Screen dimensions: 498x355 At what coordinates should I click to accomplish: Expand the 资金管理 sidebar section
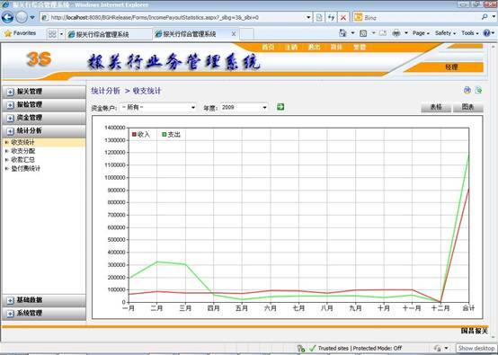pyautogui.click(x=44, y=118)
